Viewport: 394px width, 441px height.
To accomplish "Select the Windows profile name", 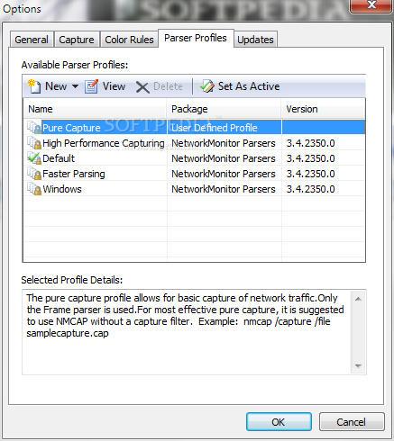I will click(x=62, y=189).
